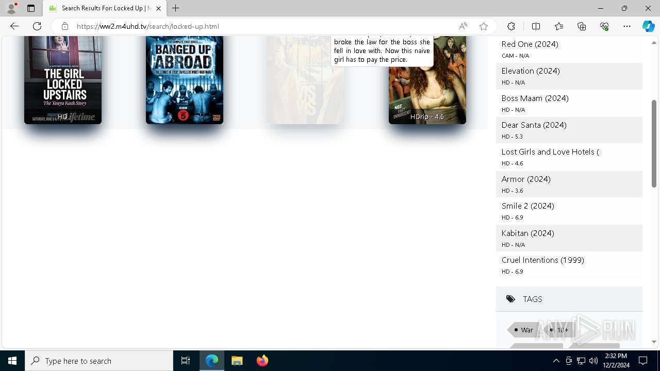Viewport: 660px width, 371px height.
Task: Select the War tag
Action: tap(524, 330)
